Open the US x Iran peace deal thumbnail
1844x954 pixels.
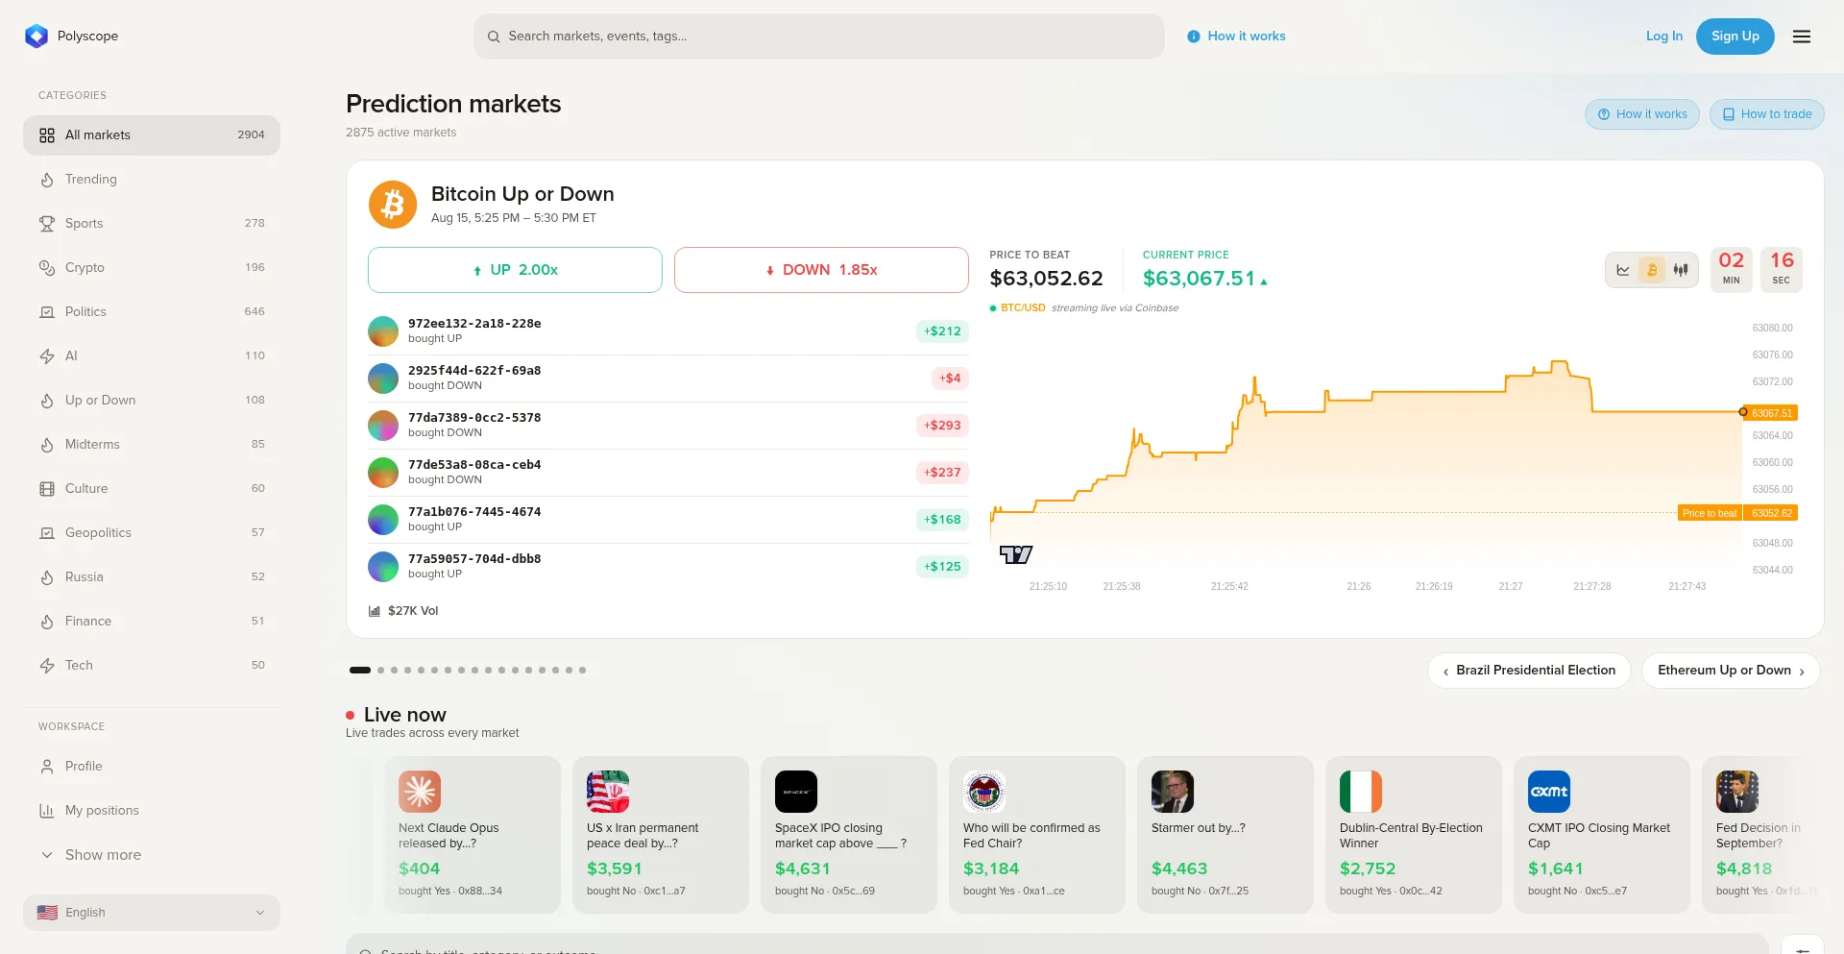point(608,792)
